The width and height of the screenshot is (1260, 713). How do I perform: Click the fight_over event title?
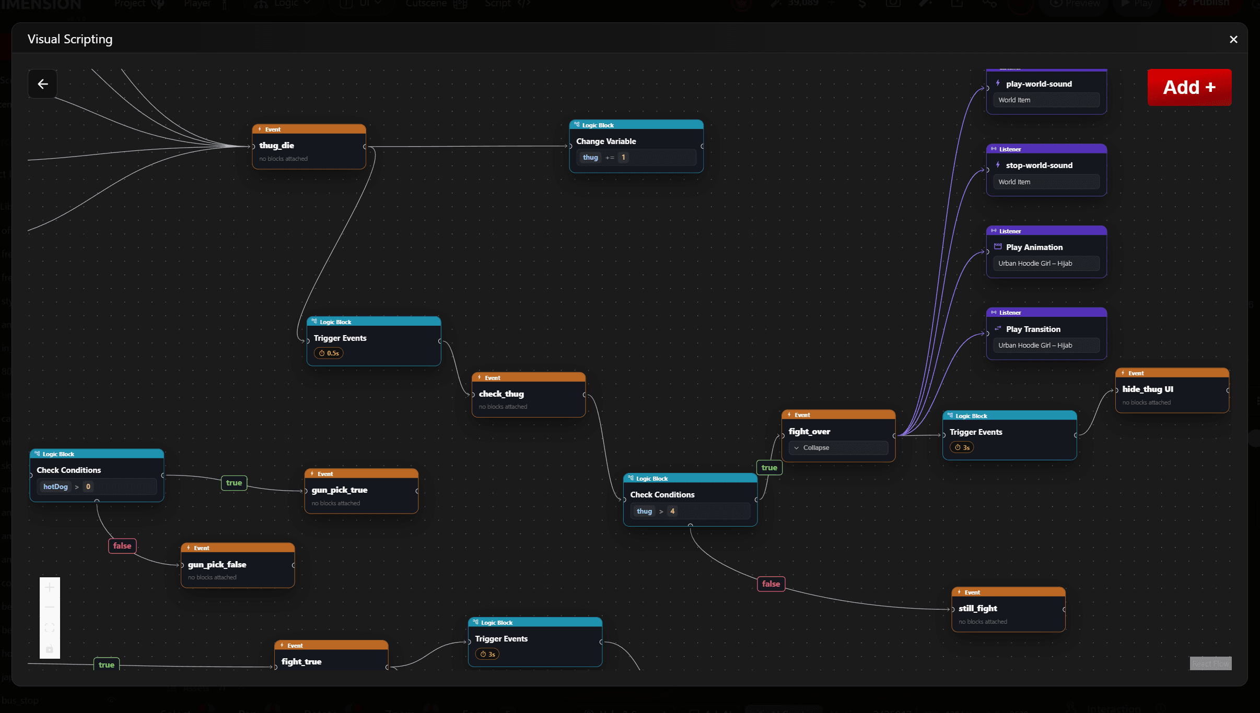click(x=809, y=432)
